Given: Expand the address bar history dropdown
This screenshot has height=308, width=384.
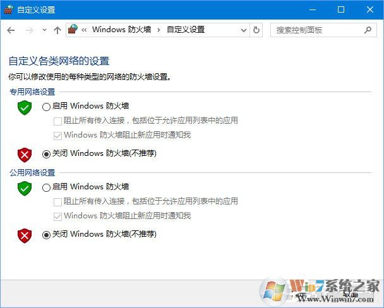Looking at the screenshot, I should (244, 30).
